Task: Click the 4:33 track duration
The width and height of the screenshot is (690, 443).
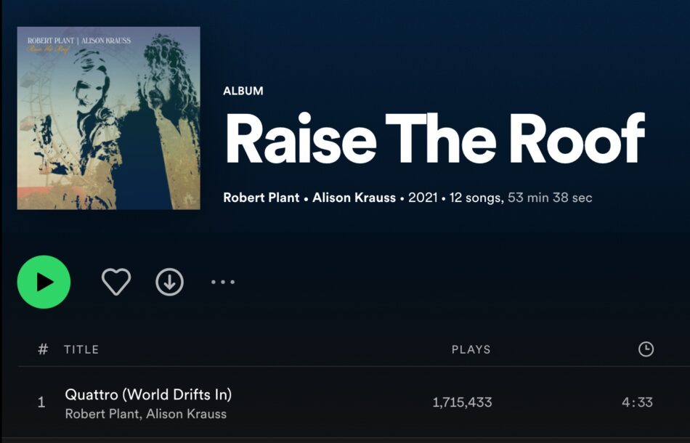Action: [637, 402]
